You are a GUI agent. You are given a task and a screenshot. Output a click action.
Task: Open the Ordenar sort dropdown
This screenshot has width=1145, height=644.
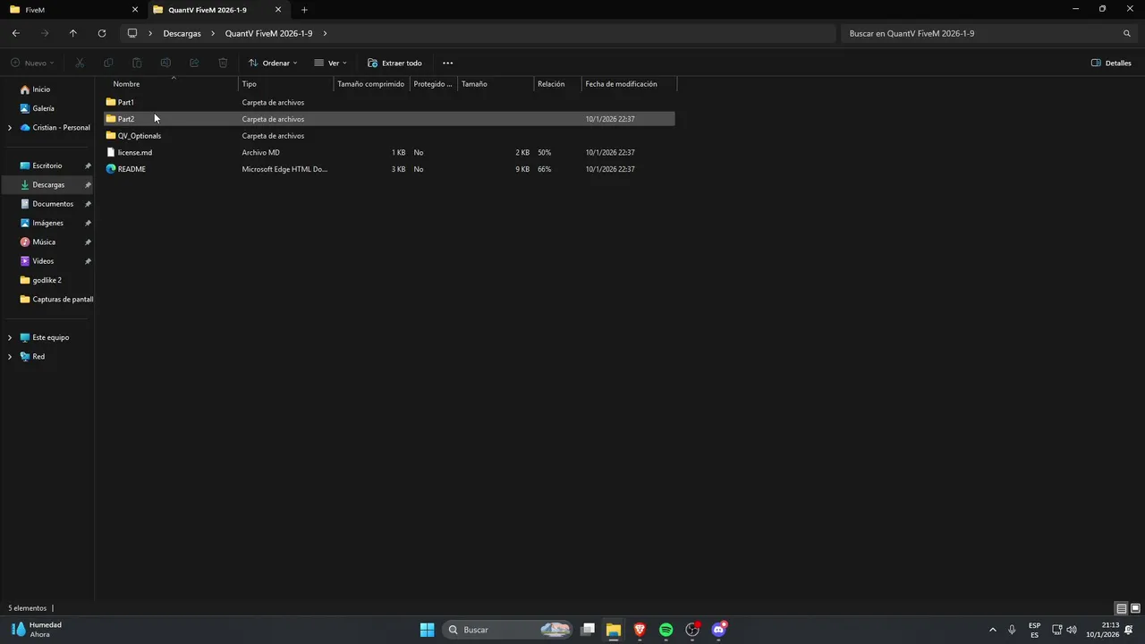pyautogui.click(x=273, y=63)
